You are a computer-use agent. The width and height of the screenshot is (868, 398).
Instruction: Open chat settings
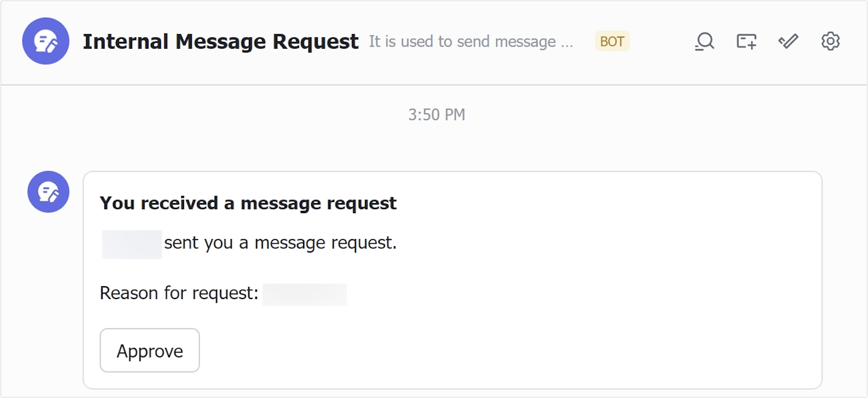click(x=830, y=41)
